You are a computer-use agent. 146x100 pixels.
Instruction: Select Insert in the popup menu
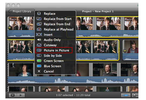pyautogui.click(x=55, y=35)
